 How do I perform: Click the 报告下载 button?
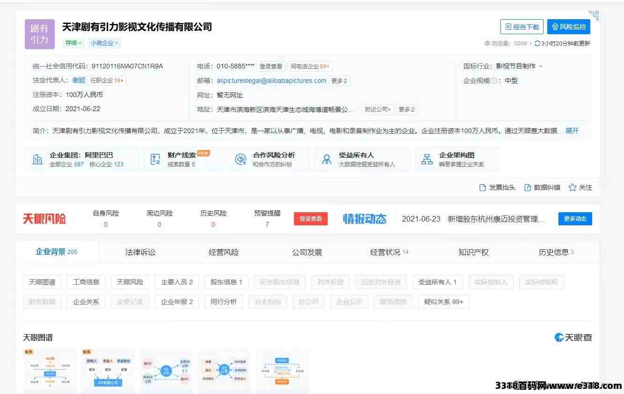[x=521, y=27]
